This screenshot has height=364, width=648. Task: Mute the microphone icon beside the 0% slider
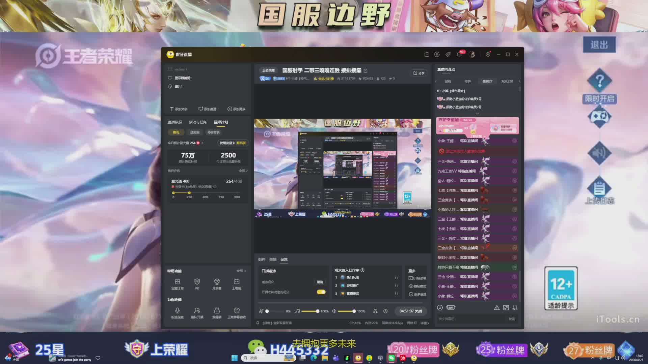click(x=261, y=311)
